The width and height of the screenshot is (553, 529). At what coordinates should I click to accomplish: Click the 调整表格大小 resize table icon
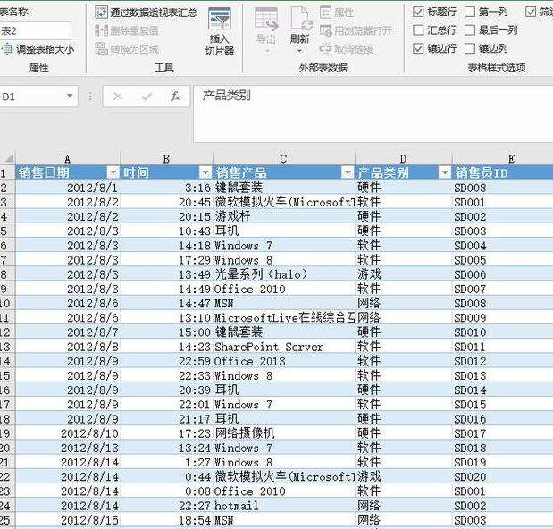(7, 48)
